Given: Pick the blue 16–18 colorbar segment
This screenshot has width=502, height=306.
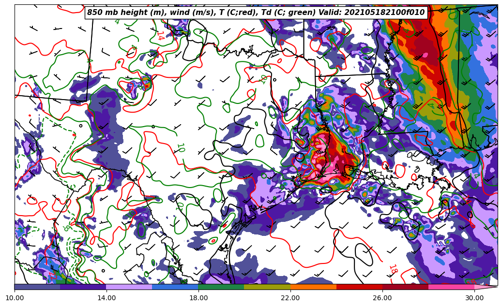Looking at the screenshot, I should [x=175, y=287].
